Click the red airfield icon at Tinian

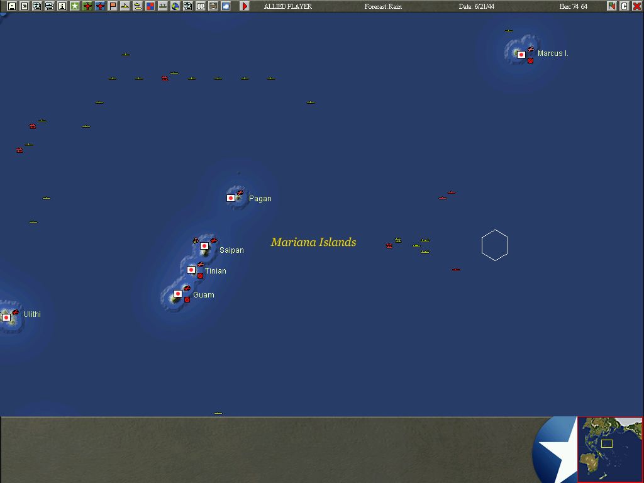(x=201, y=265)
